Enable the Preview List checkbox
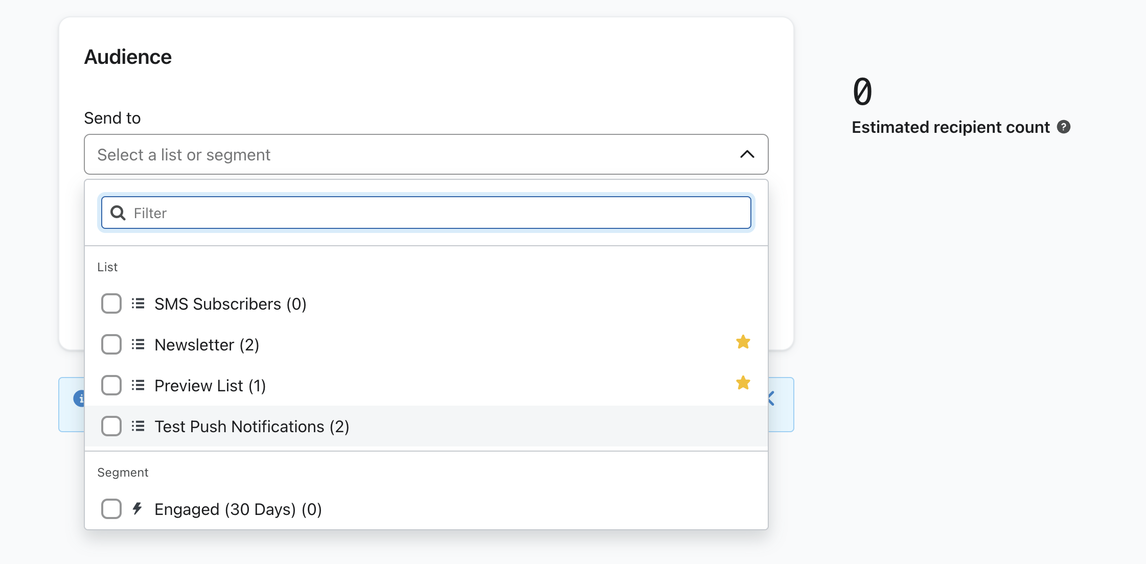 [x=111, y=386]
